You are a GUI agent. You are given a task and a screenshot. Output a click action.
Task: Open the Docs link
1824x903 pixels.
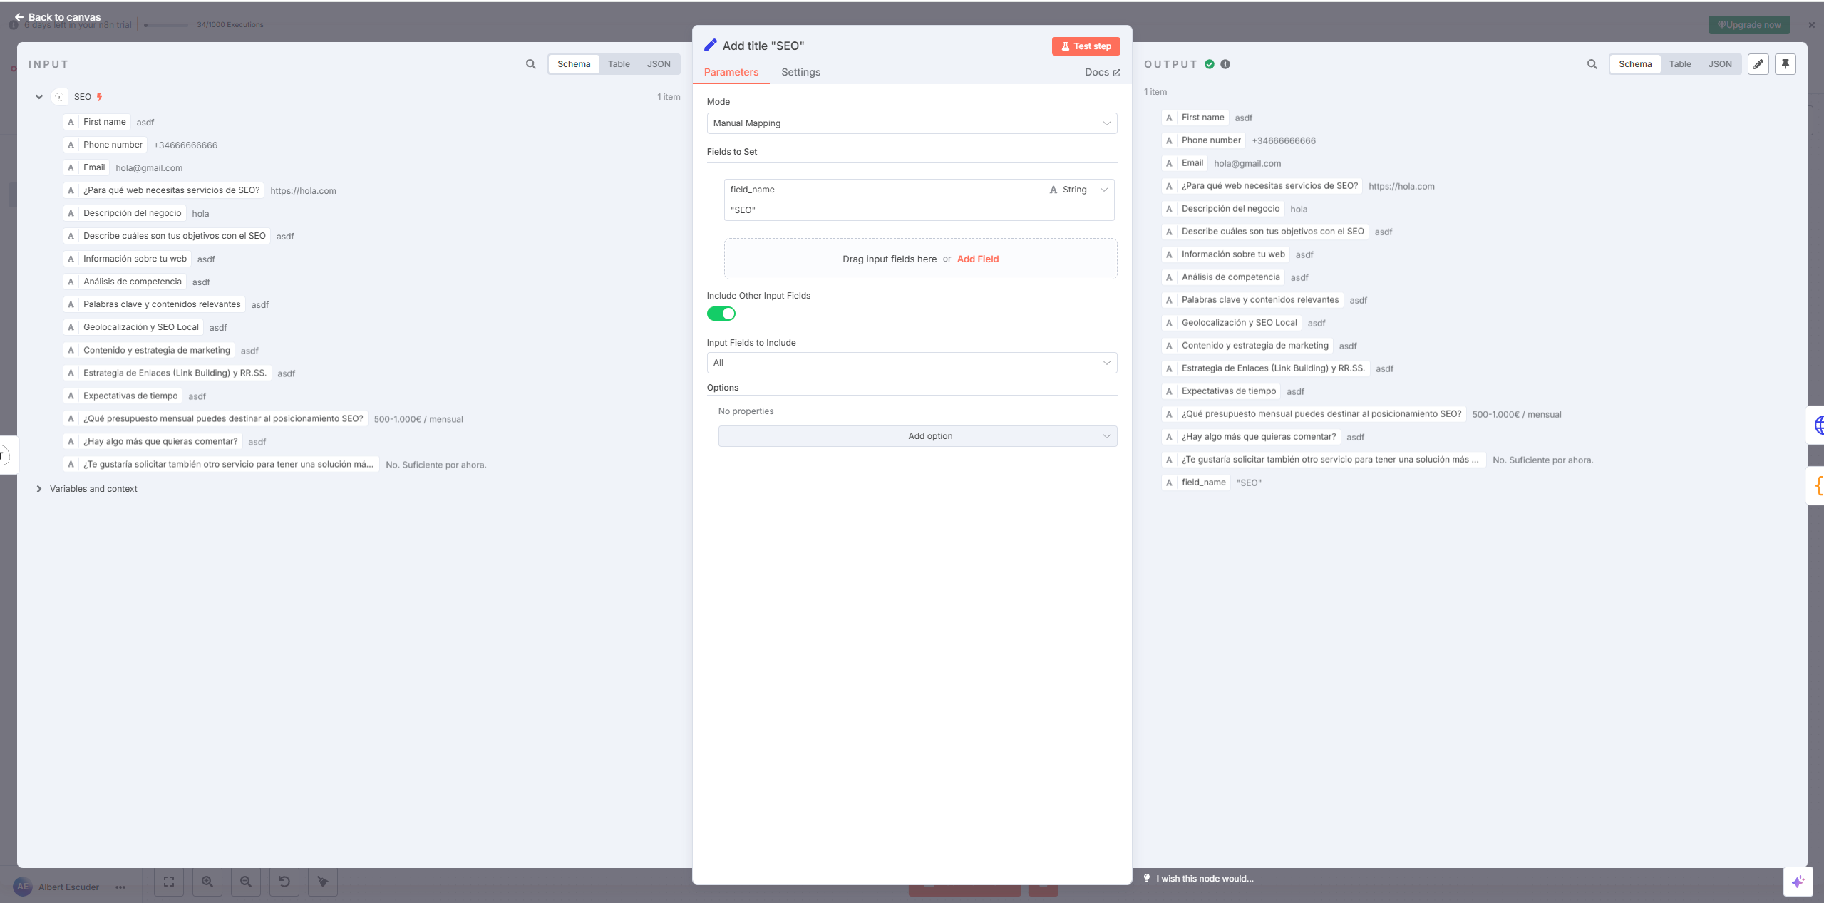coord(1103,72)
